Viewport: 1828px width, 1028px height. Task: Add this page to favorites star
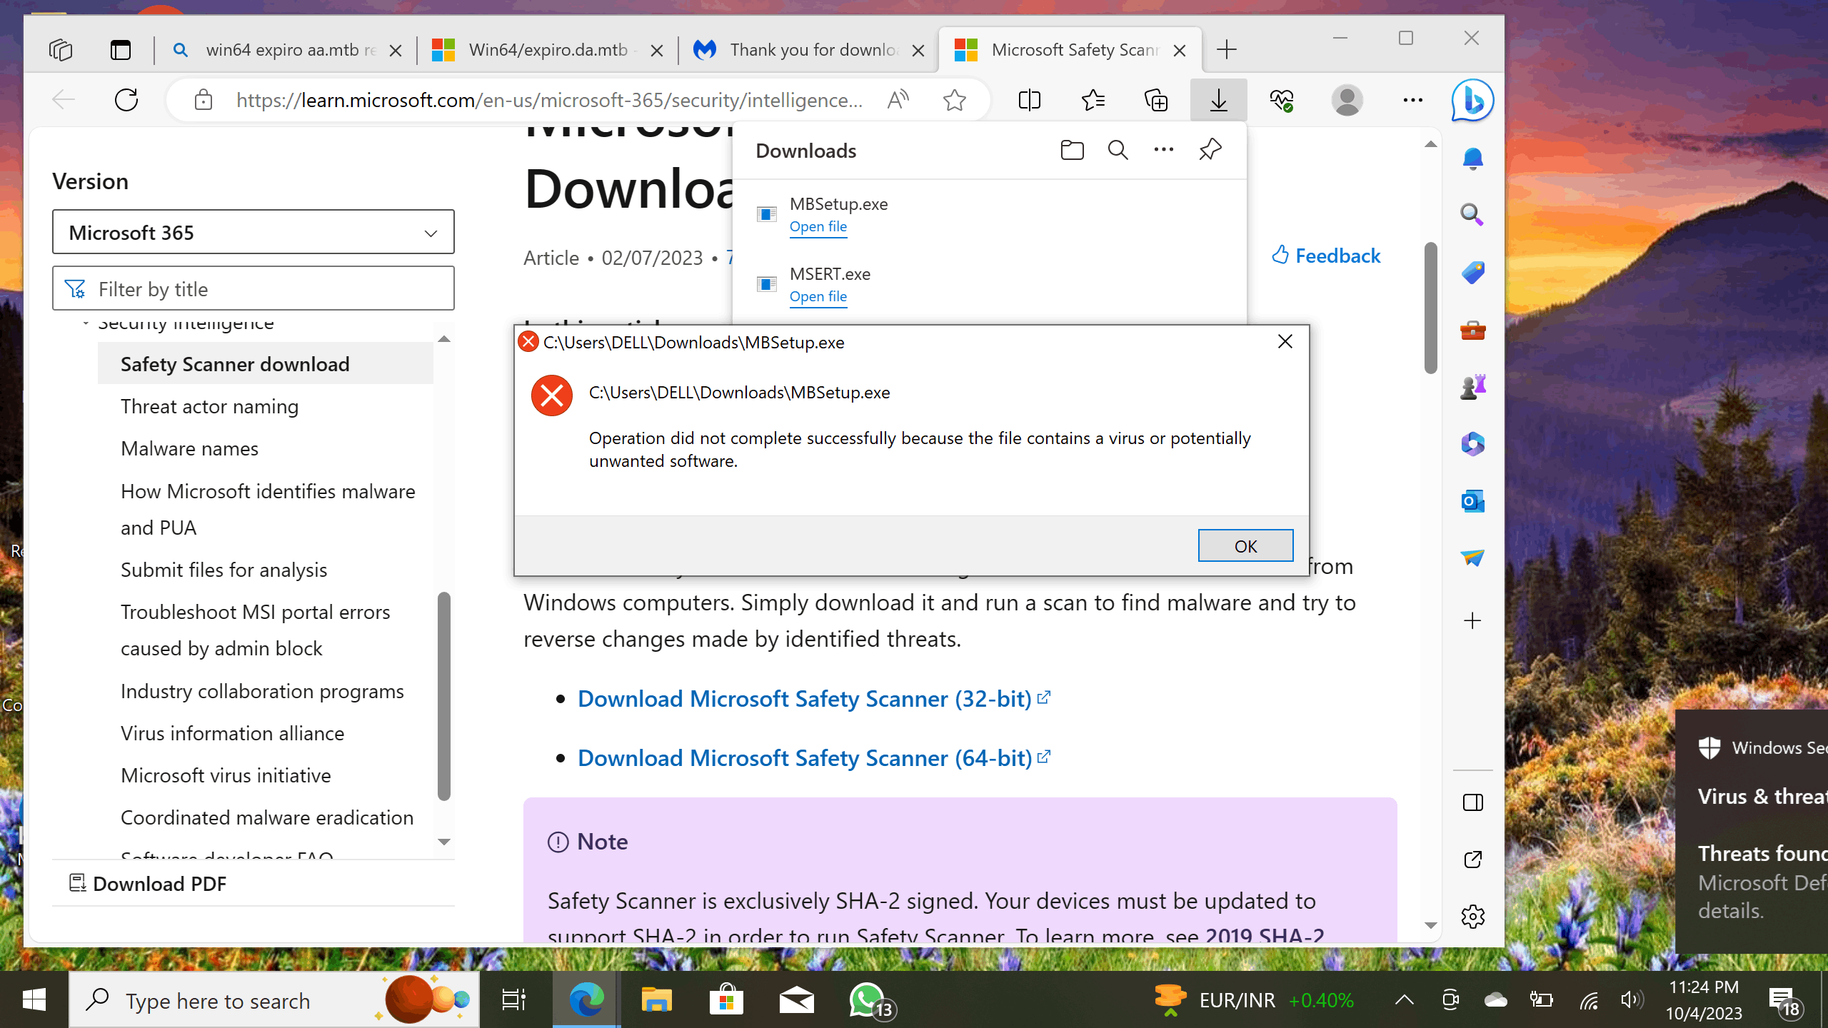pyautogui.click(x=954, y=100)
